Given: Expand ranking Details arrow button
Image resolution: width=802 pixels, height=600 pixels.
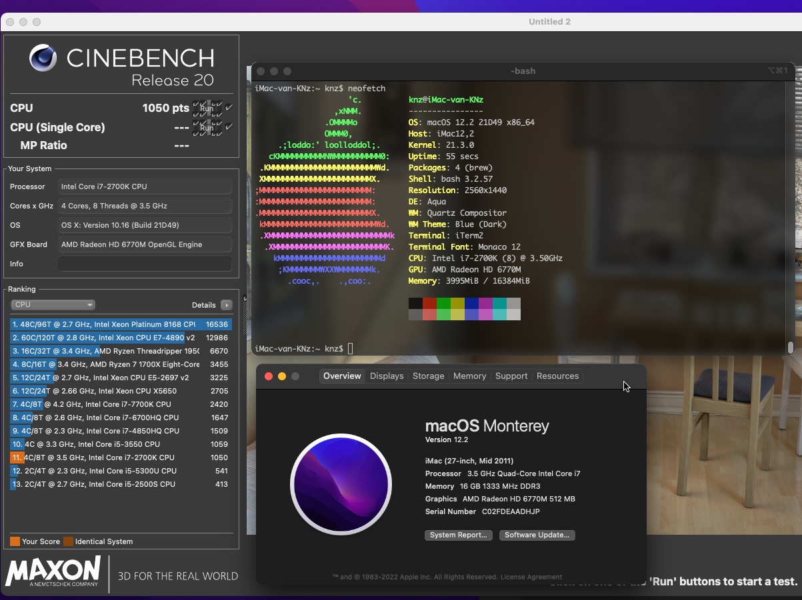Looking at the screenshot, I should coord(227,305).
